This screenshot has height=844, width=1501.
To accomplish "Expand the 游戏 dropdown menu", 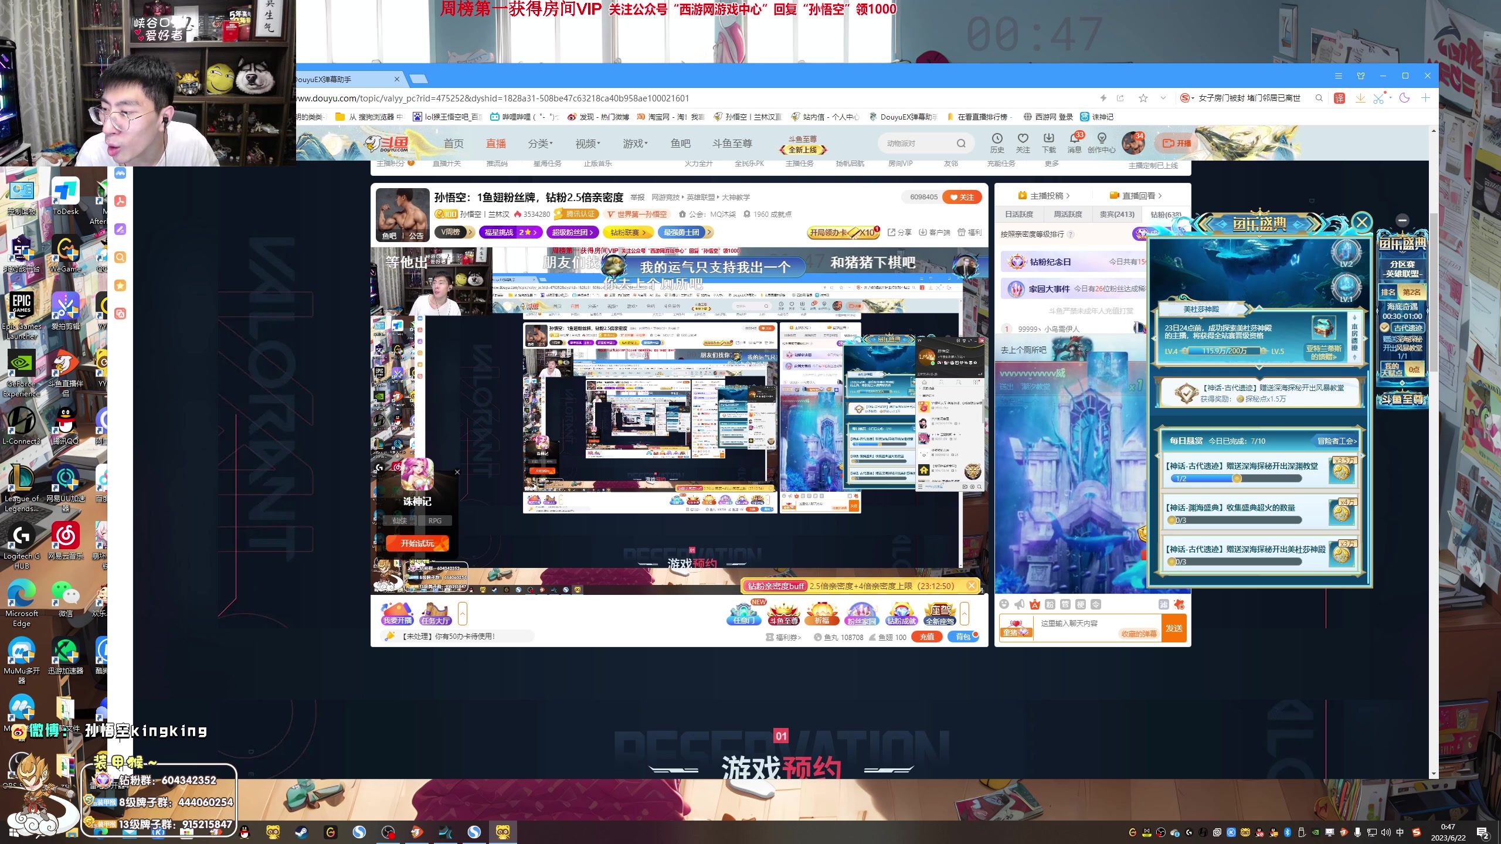I will pyautogui.click(x=635, y=144).
